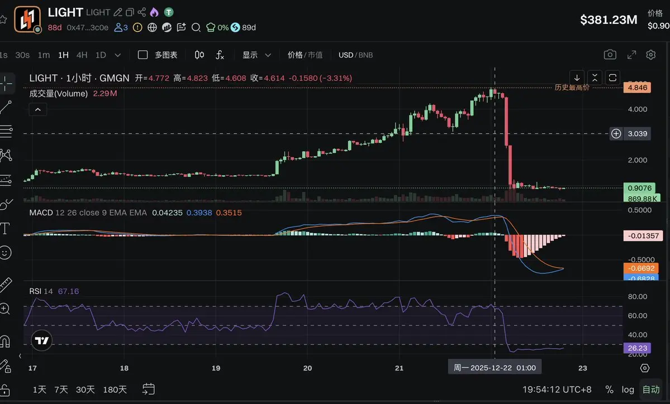This screenshot has width=670, height=404.
Task: Collapse indicator legend chevron under Volume
Action: coord(37,109)
